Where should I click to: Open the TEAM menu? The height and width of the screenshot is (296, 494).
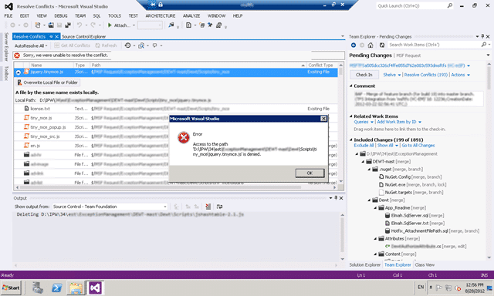tap(80, 15)
